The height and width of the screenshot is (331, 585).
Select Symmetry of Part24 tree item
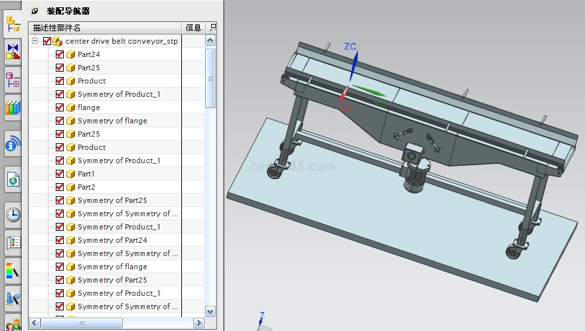click(x=112, y=240)
